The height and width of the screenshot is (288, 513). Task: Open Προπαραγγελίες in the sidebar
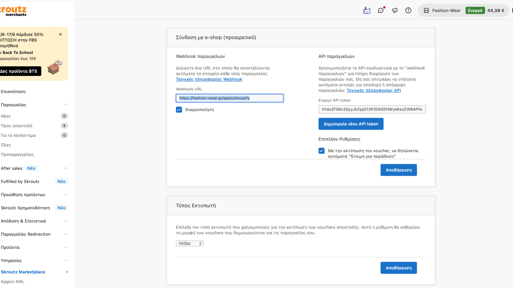(17, 155)
